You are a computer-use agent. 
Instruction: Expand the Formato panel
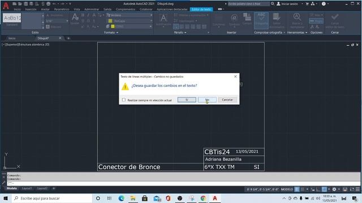click(x=111, y=33)
